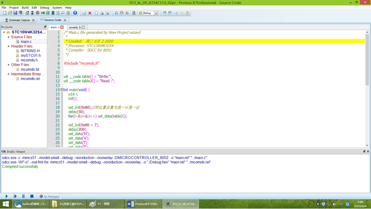Open the Help menu
The height and width of the screenshot is (209, 371).
point(68,8)
